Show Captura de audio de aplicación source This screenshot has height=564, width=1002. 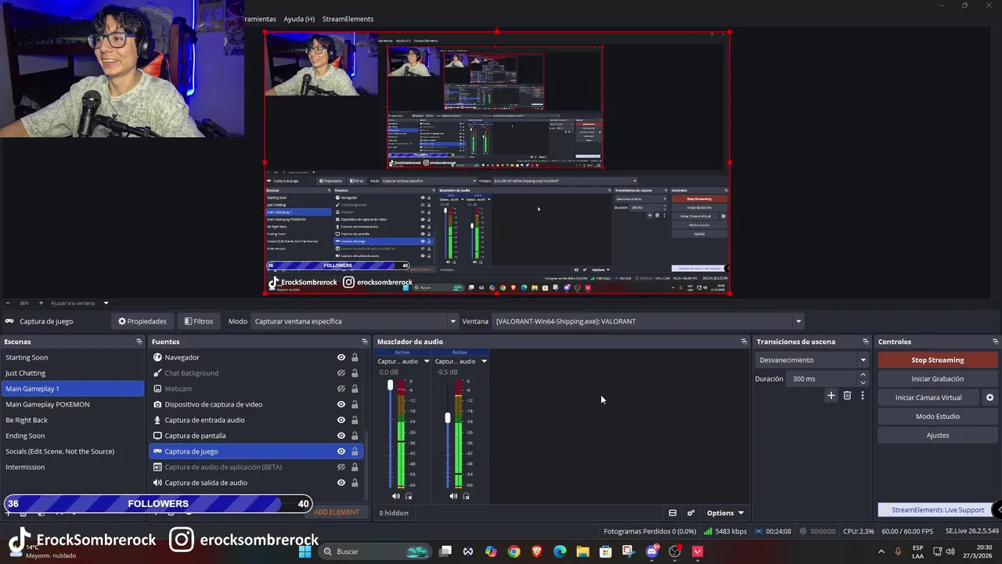pyautogui.click(x=341, y=467)
